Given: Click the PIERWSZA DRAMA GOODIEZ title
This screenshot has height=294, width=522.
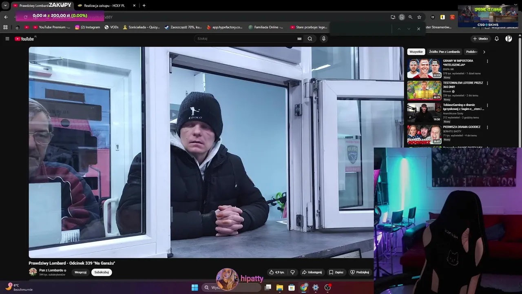Looking at the screenshot, I should pyautogui.click(x=462, y=127).
